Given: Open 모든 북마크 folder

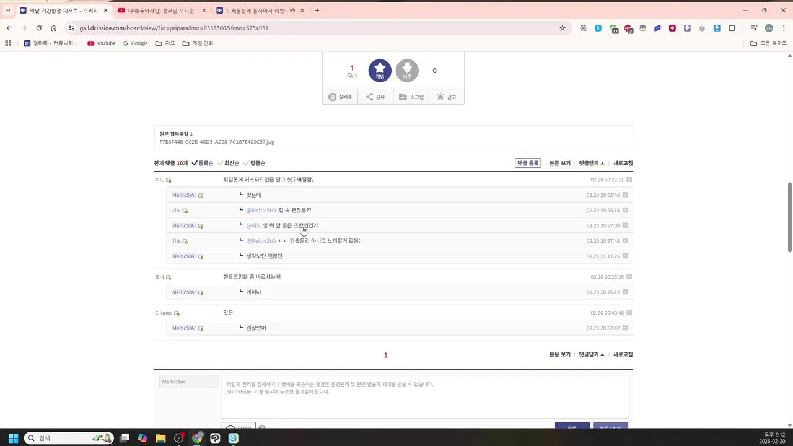Looking at the screenshot, I should click(x=768, y=43).
